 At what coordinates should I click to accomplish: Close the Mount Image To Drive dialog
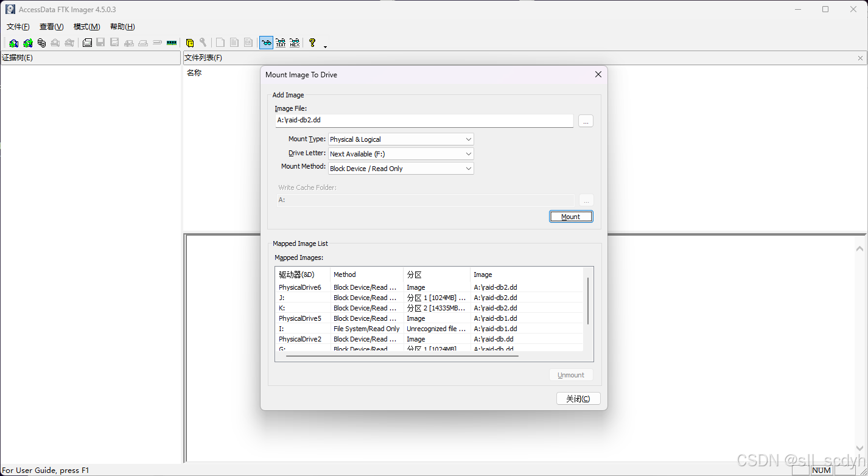[598, 74]
